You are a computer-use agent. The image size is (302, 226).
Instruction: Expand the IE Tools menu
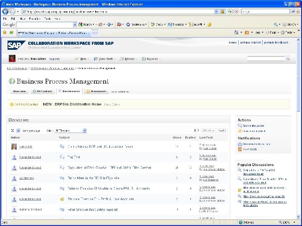click(x=288, y=33)
